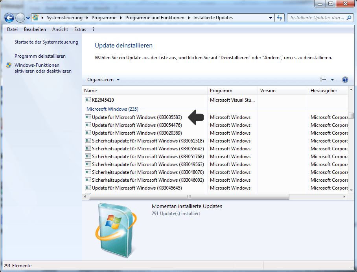Screen dimensions: 357x272
Task: Select the KB2645410 update entry
Action: pos(103,100)
